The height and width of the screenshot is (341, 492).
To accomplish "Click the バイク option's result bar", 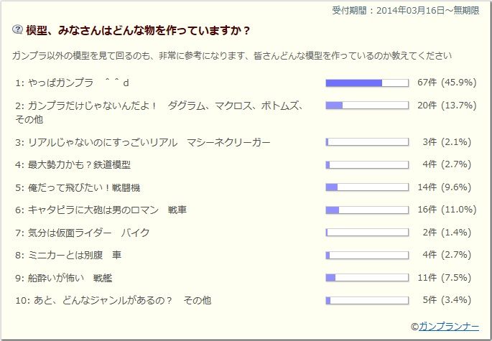I will (367, 233).
